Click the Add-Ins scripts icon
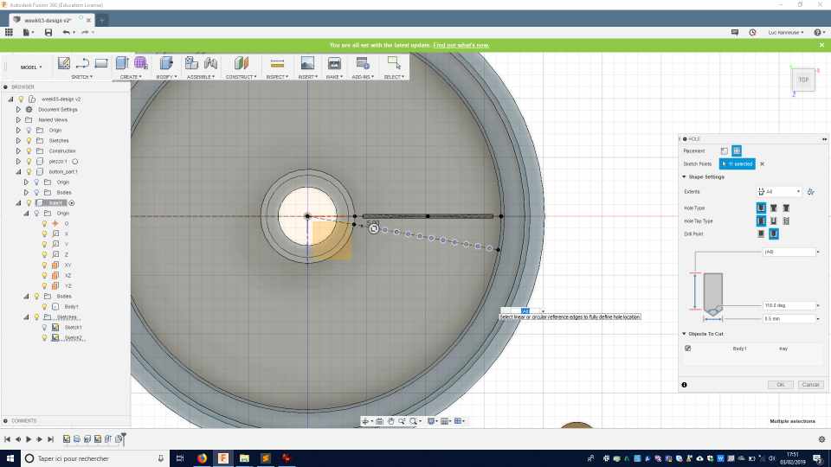Viewport: 831px width, 467px height. pos(363,63)
